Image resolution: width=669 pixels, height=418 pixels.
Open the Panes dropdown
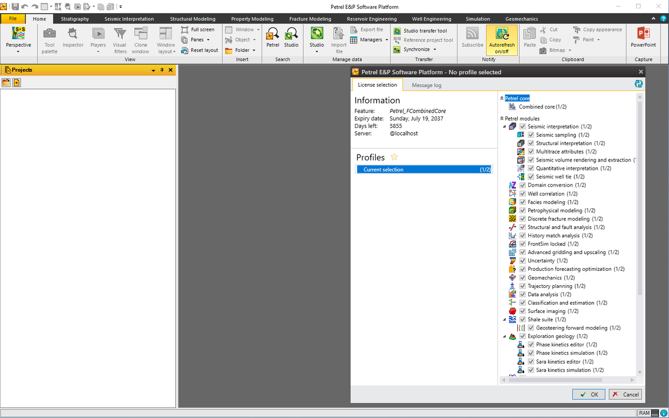[196, 40]
